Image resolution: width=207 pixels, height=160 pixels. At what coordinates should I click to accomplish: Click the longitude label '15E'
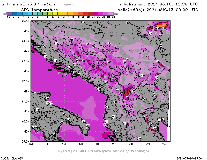31,144
